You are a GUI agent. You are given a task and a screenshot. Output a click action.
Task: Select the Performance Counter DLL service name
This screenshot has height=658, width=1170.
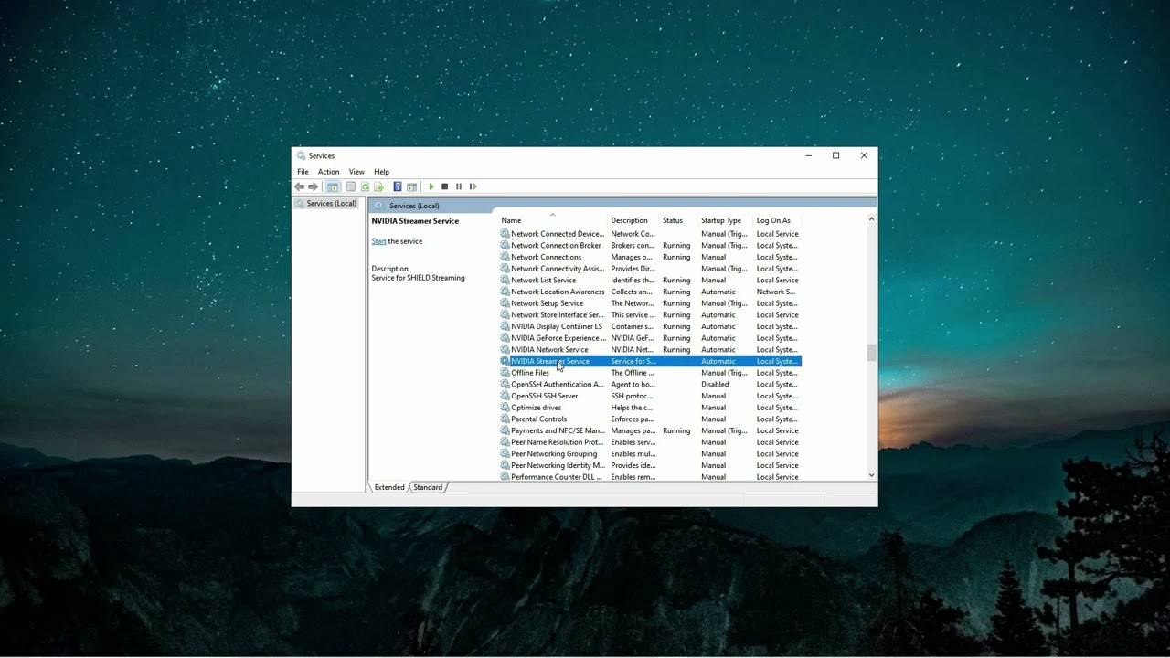(x=558, y=477)
